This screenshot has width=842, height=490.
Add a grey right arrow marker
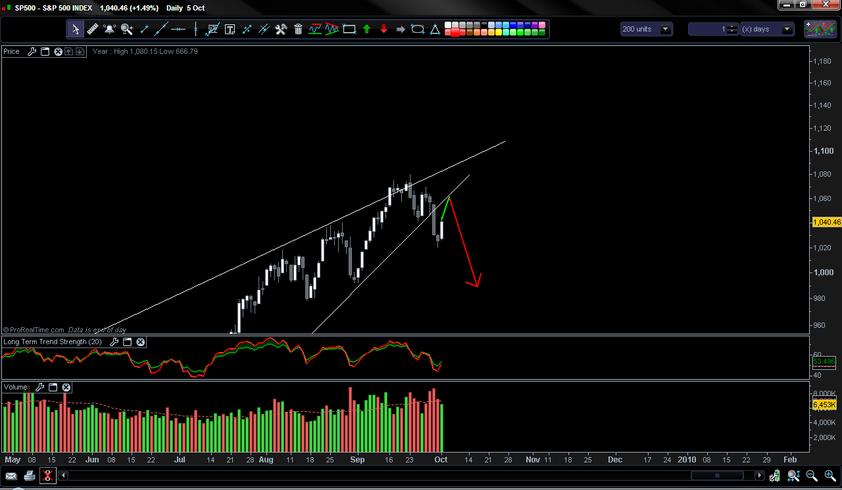(401, 29)
